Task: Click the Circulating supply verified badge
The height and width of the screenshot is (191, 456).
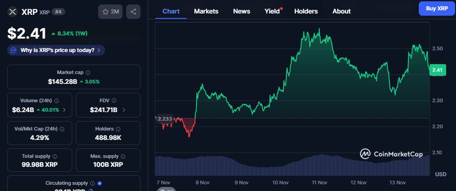Action: coord(100,183)
